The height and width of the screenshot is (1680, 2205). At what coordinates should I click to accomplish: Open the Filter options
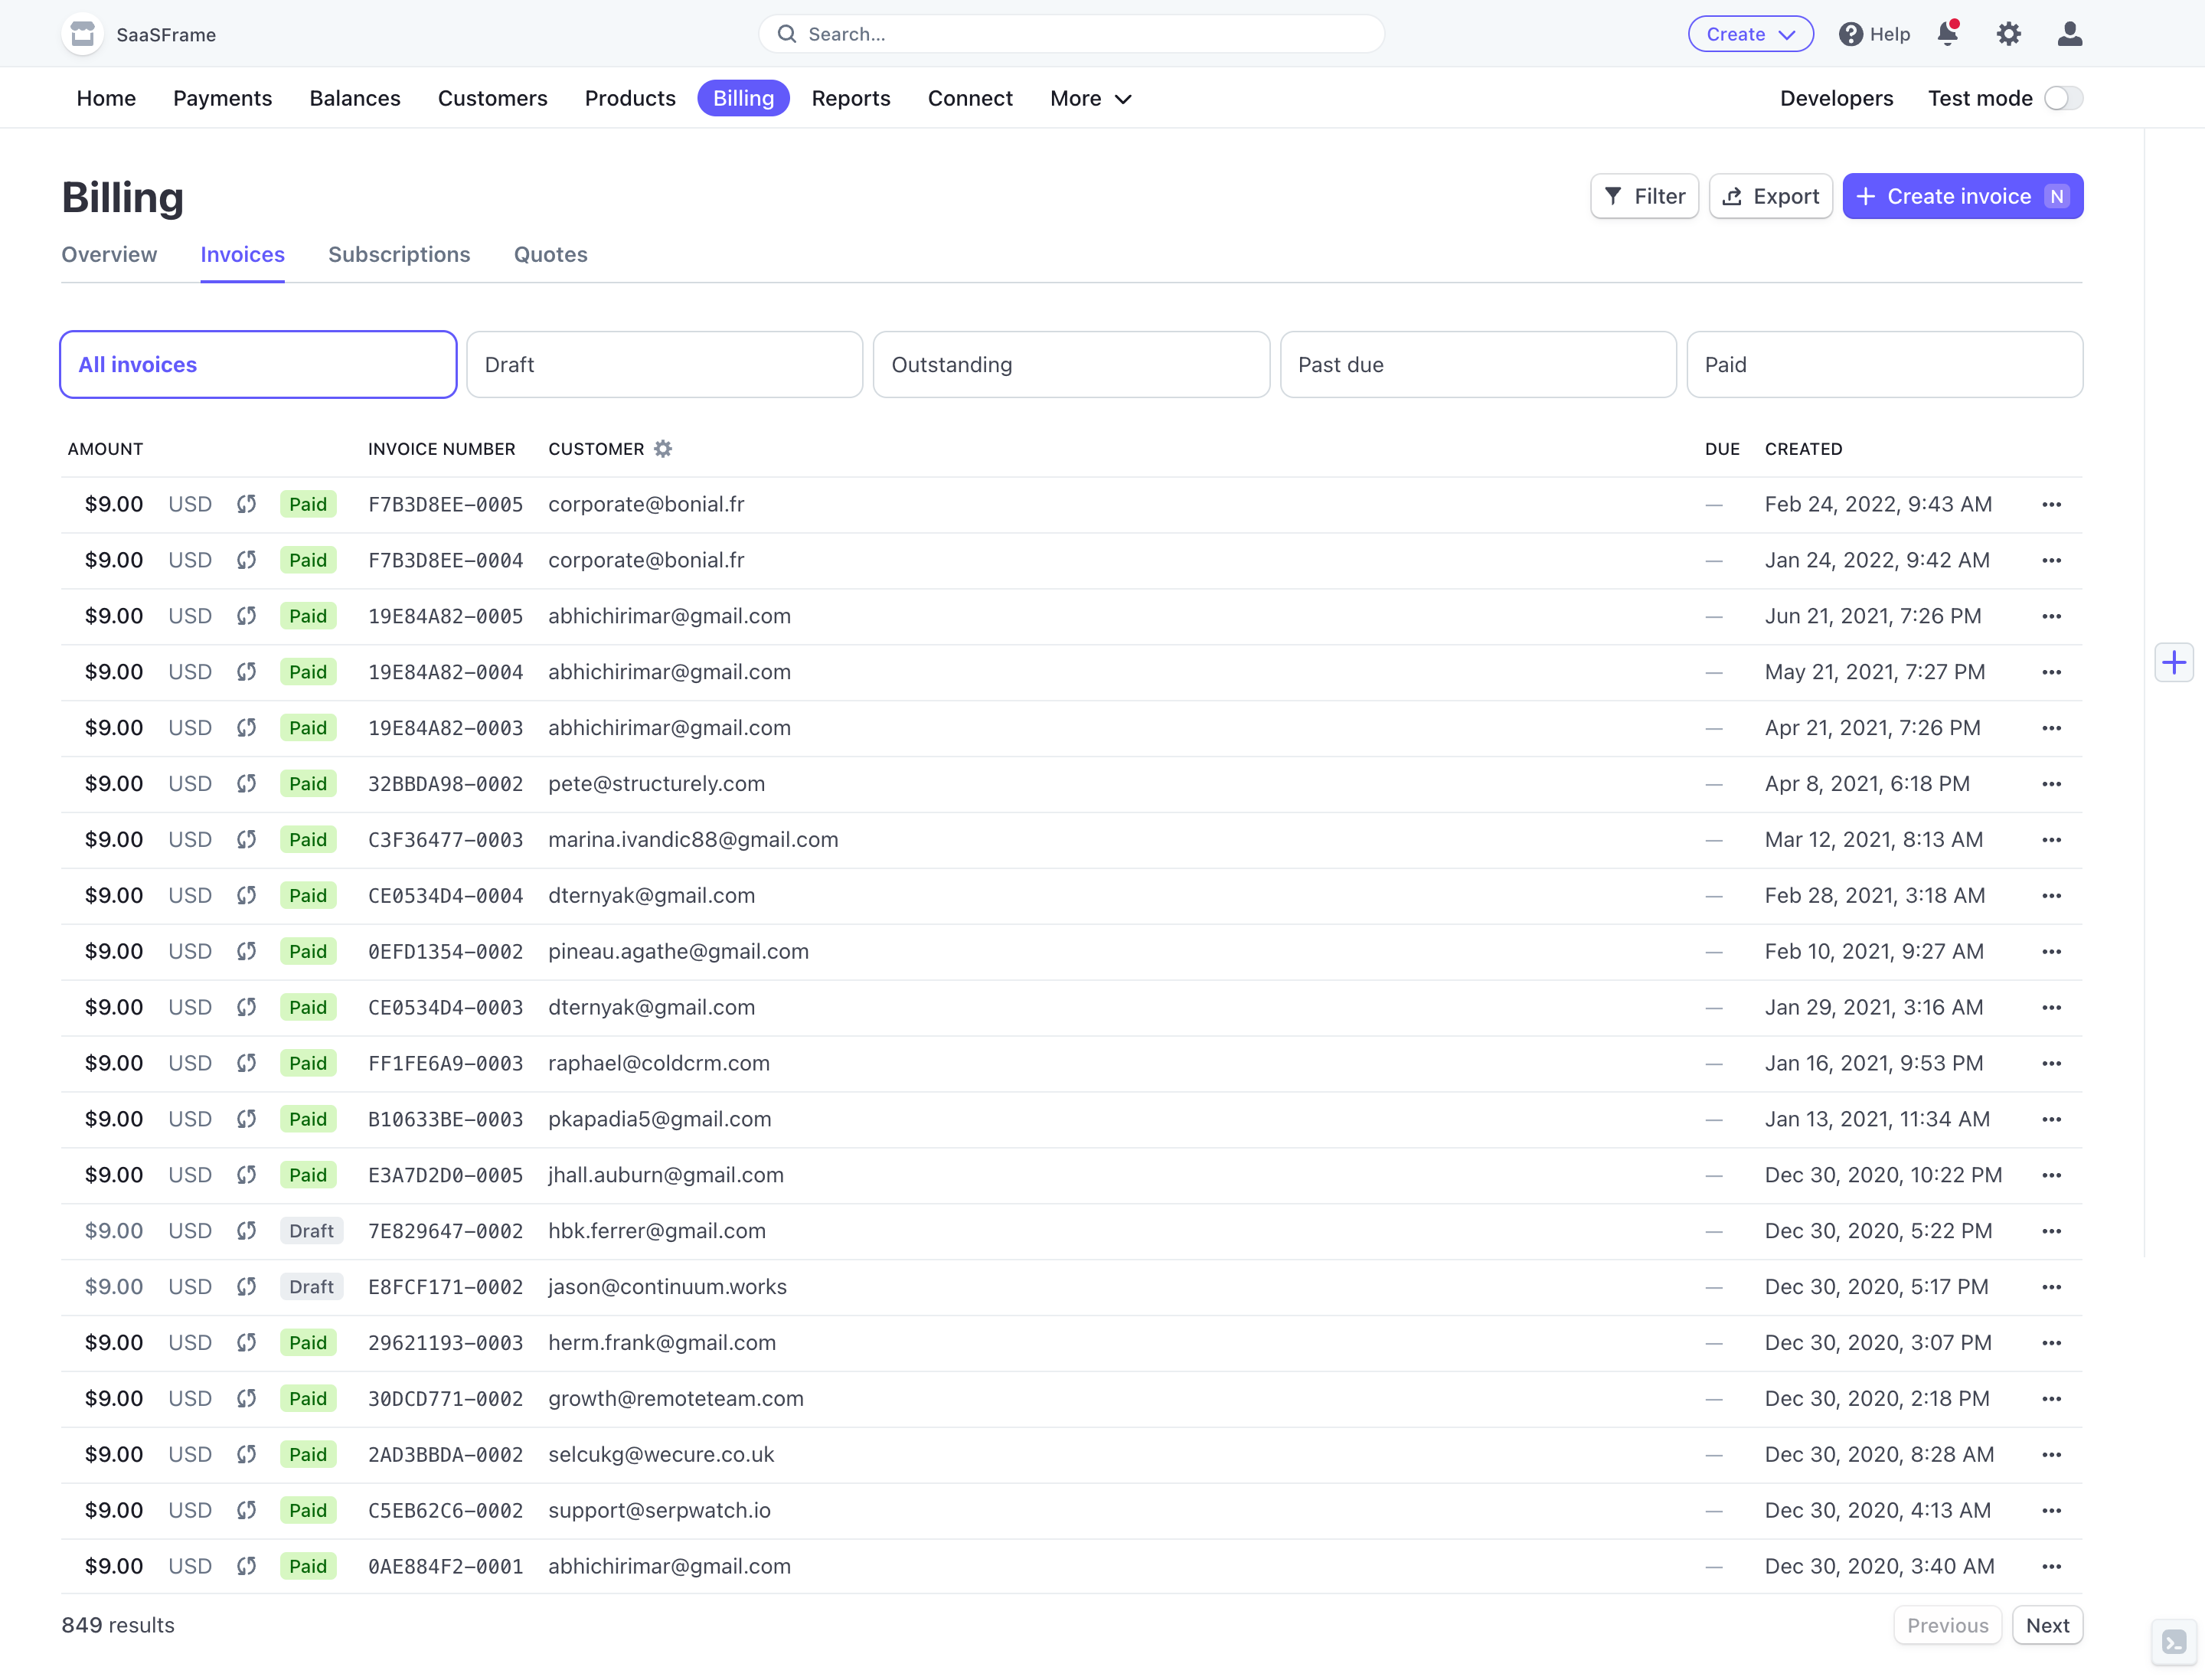pyautogui.click(x=1645, y=196)
